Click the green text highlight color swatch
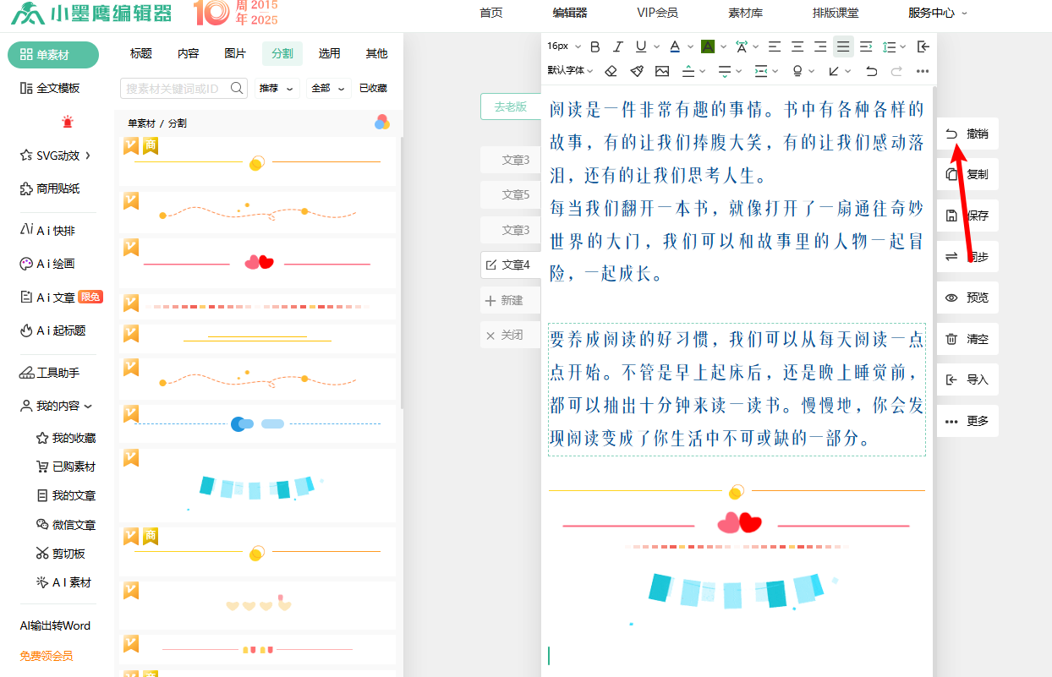The height and width of the screenshot is (677, 1052). [x=708, y=46]
